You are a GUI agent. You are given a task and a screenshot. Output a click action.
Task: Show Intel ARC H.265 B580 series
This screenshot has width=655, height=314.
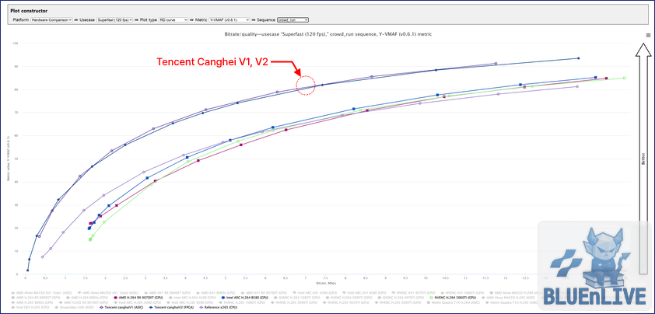[191, 302]
